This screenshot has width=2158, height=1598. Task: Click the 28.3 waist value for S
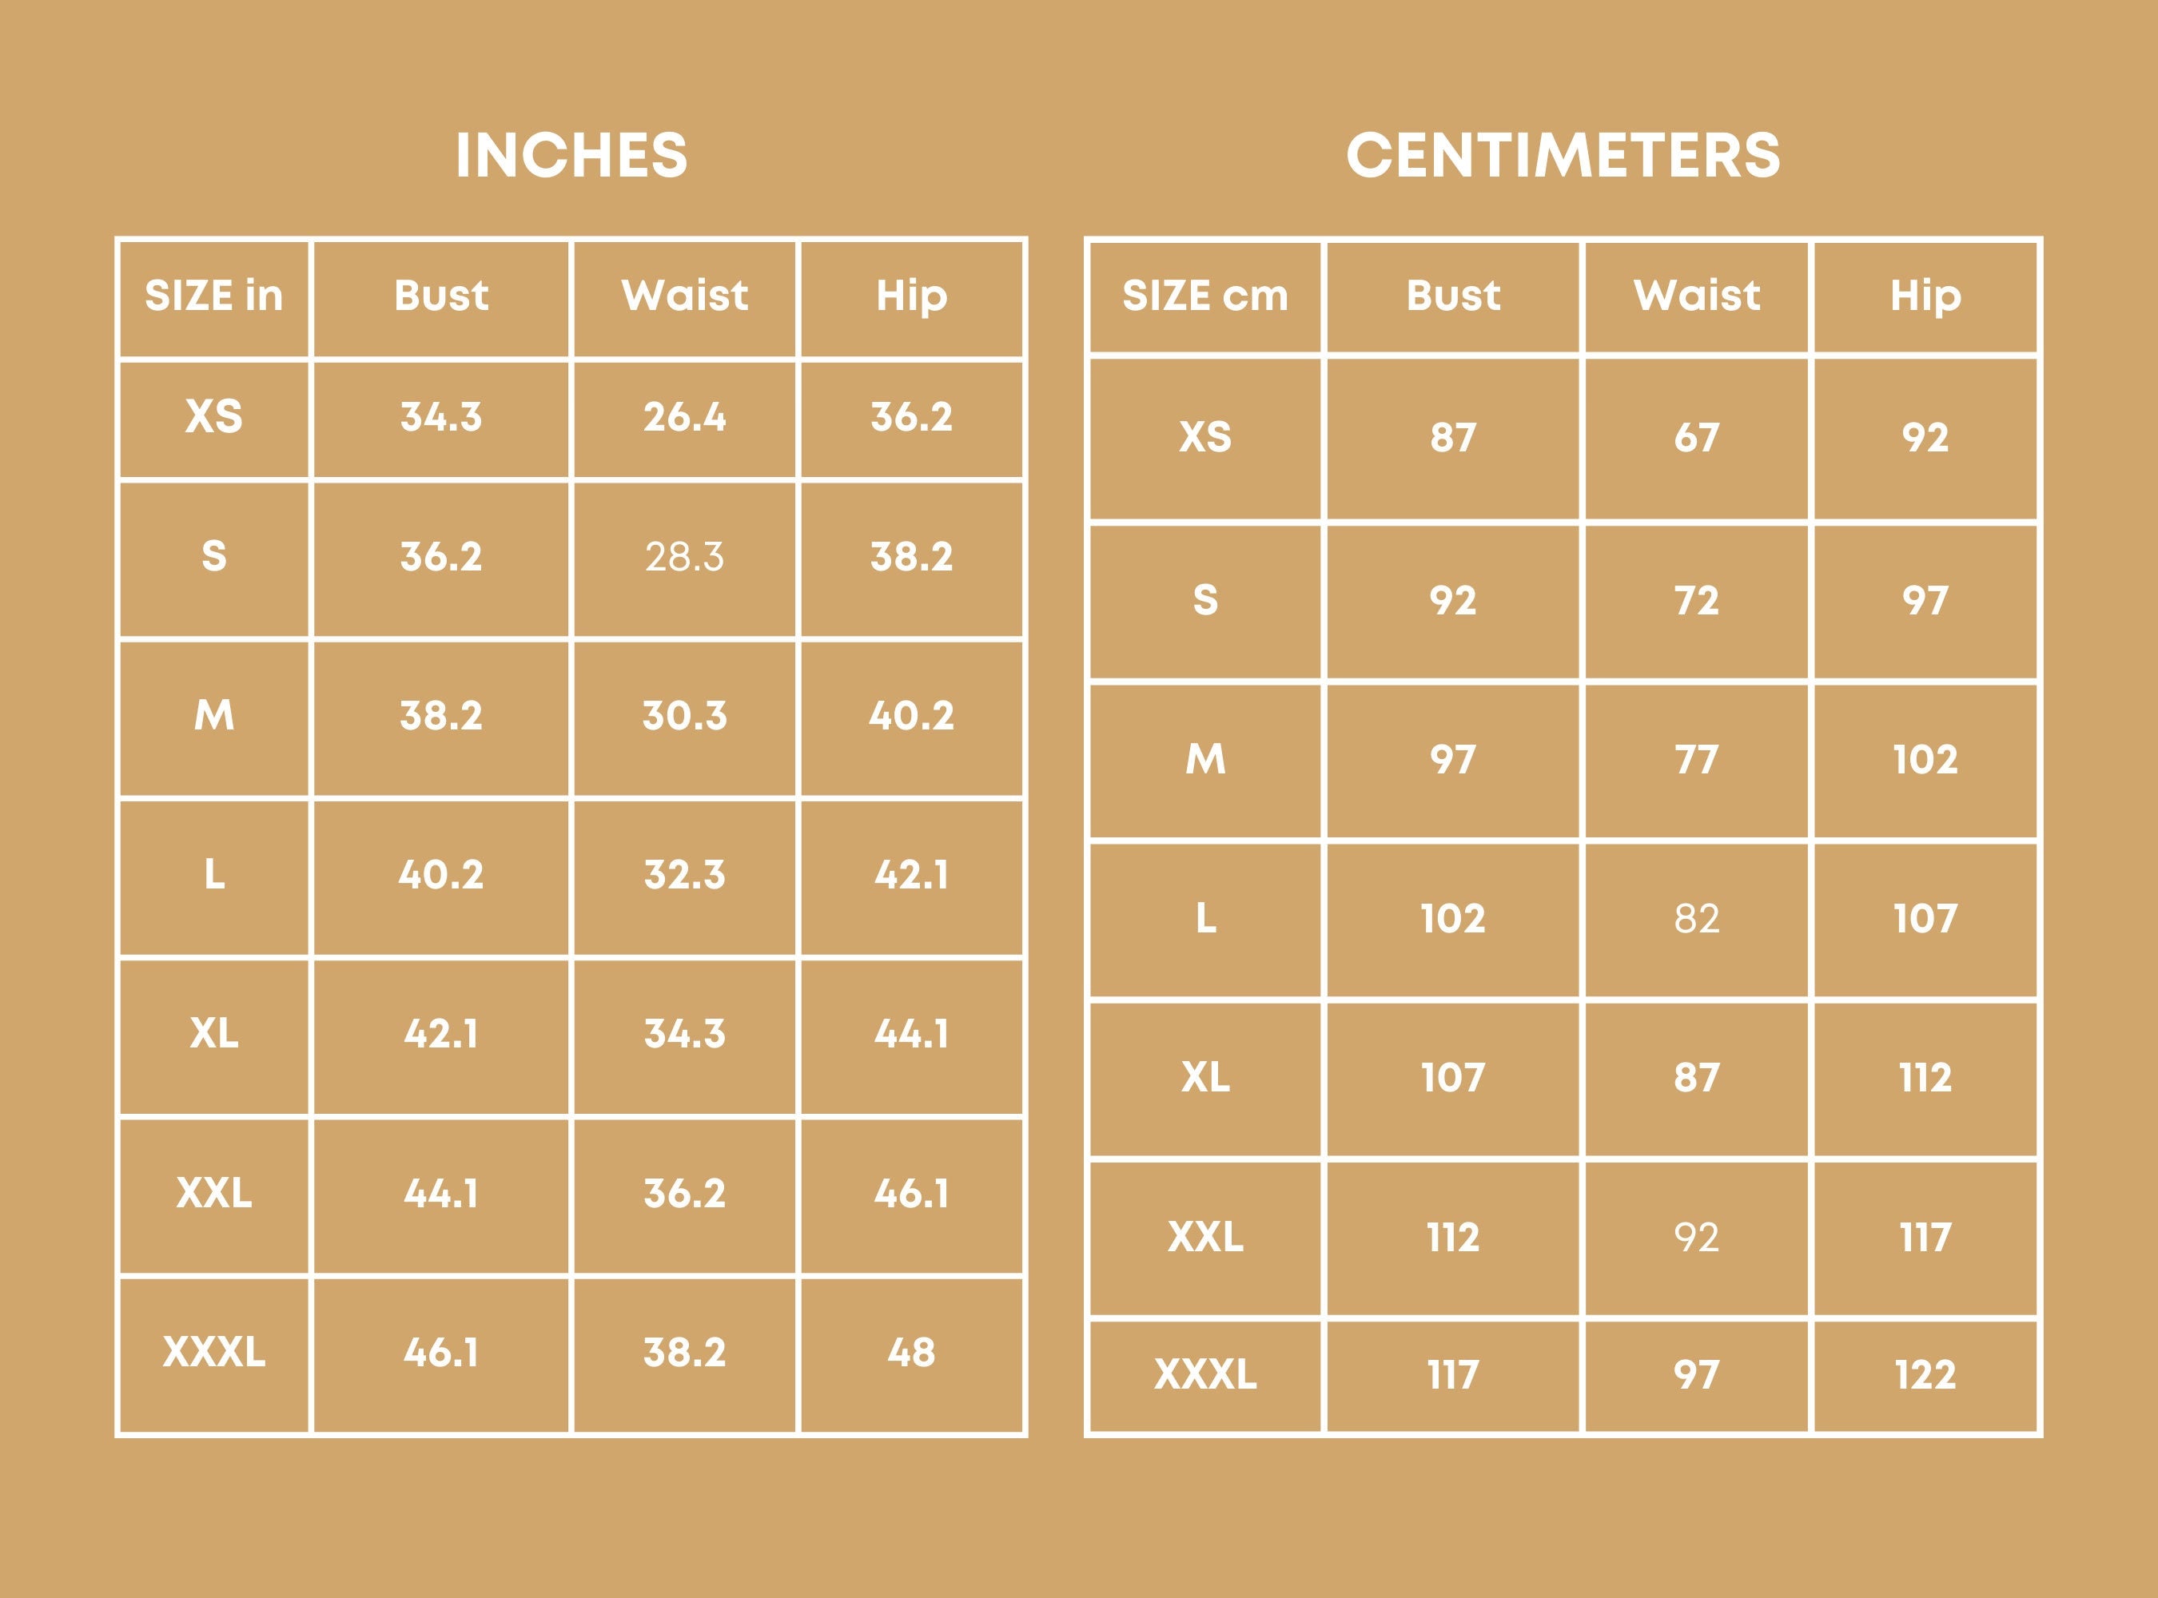(684, 557)
